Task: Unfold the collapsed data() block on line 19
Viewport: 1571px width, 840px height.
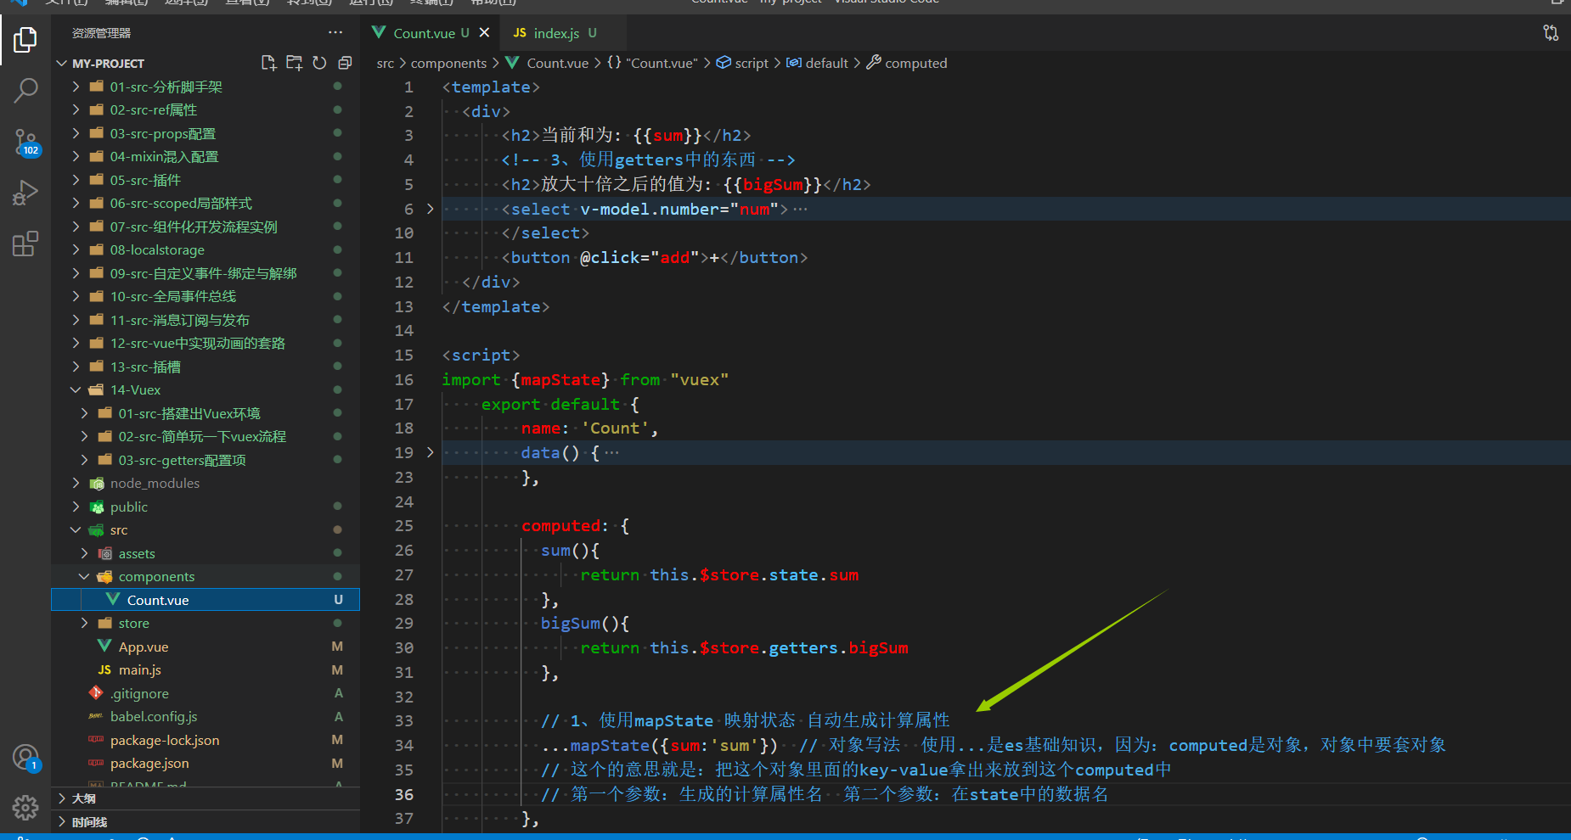Action: point(430,452)
